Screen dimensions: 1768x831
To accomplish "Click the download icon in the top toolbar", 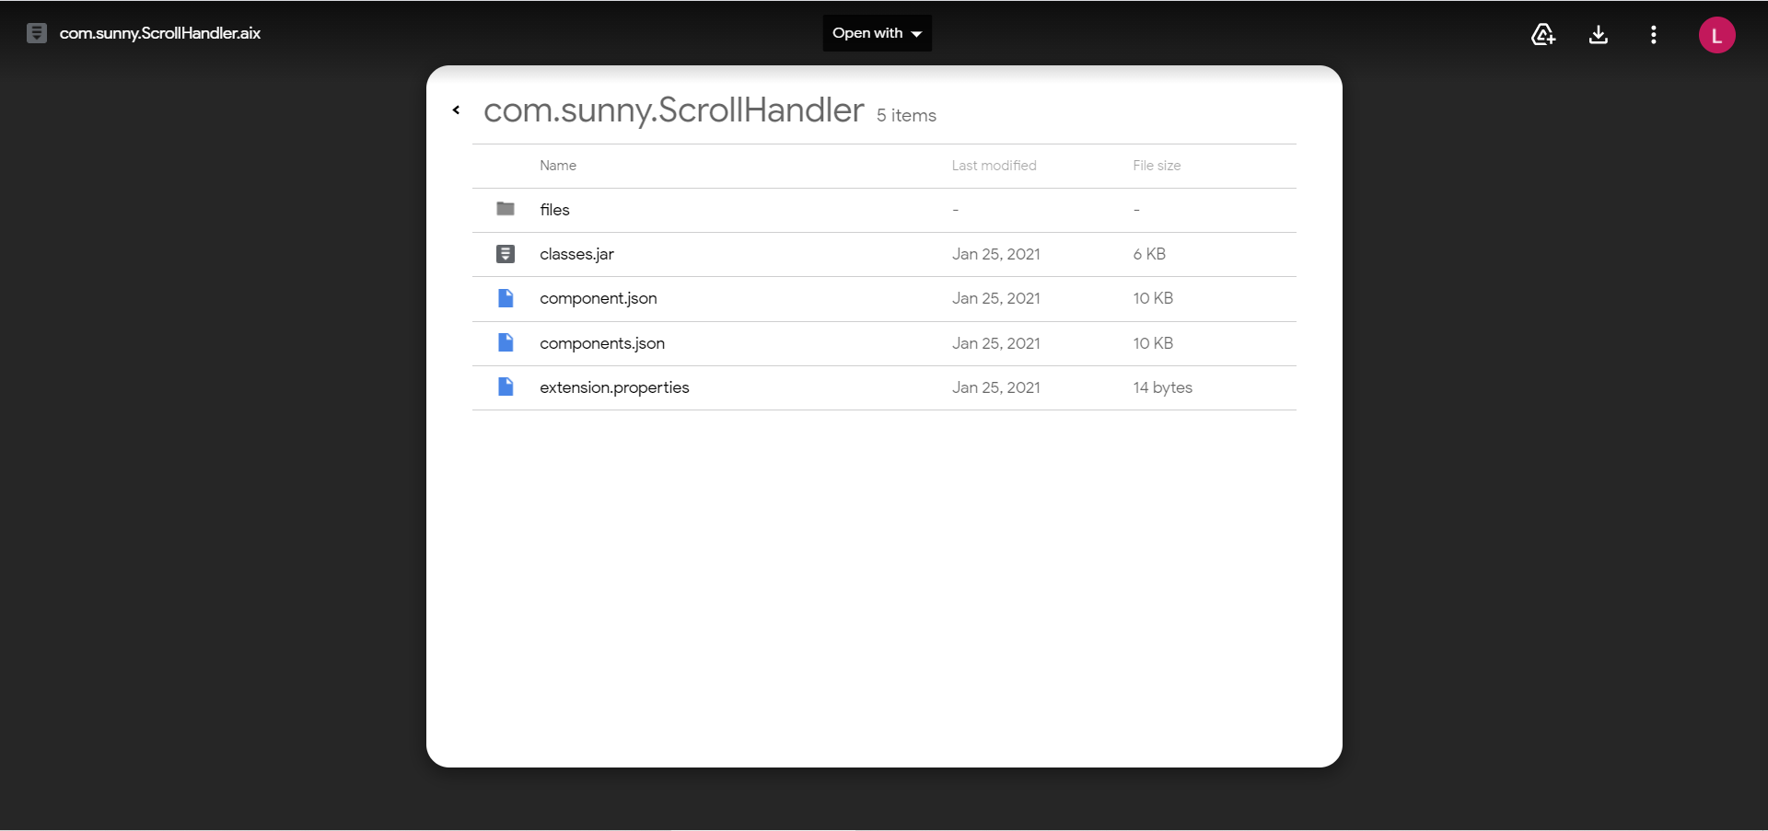I will pyautogui.click(x=1598, y=33).
